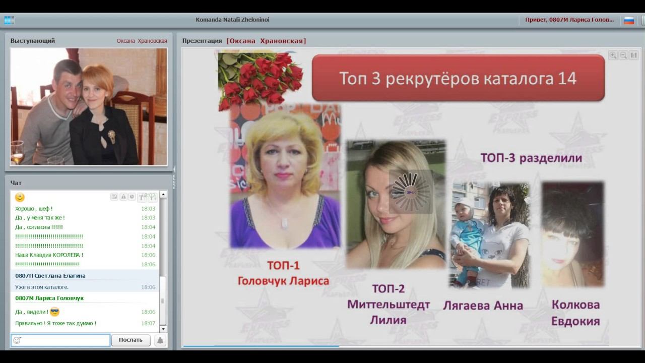The width and height of the screenshot is (645, 363).
Task: Click chat message Да , у меня так же !
Action: (x=40, y=218)
